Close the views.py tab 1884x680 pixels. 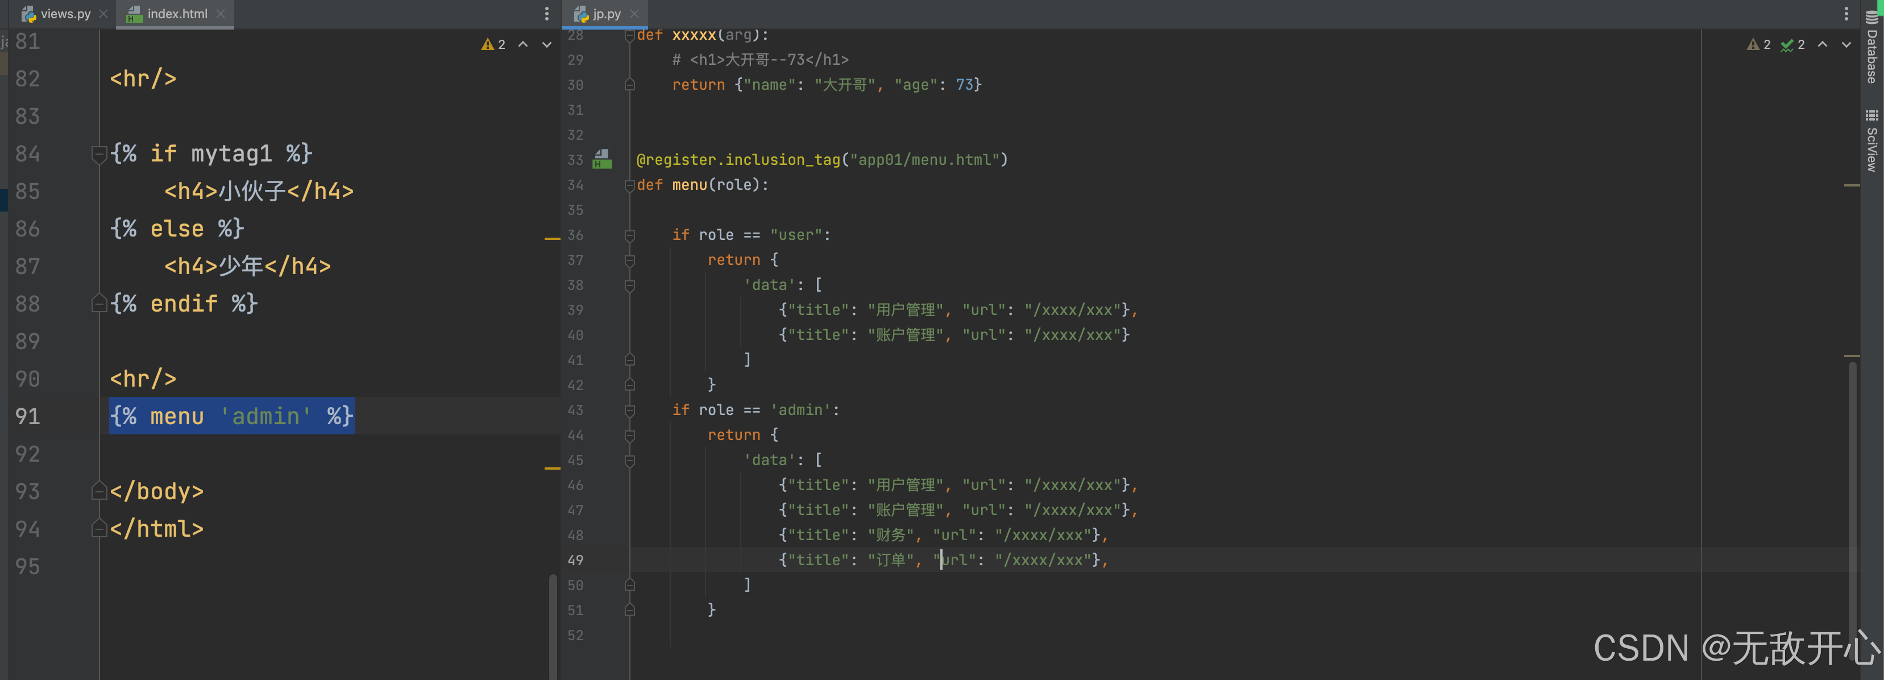pos(104,14)
